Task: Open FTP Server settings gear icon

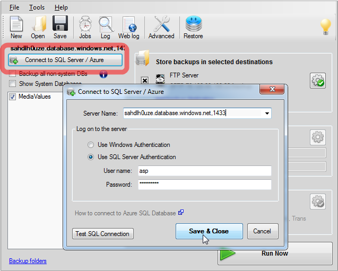Action: coord(318,81)
